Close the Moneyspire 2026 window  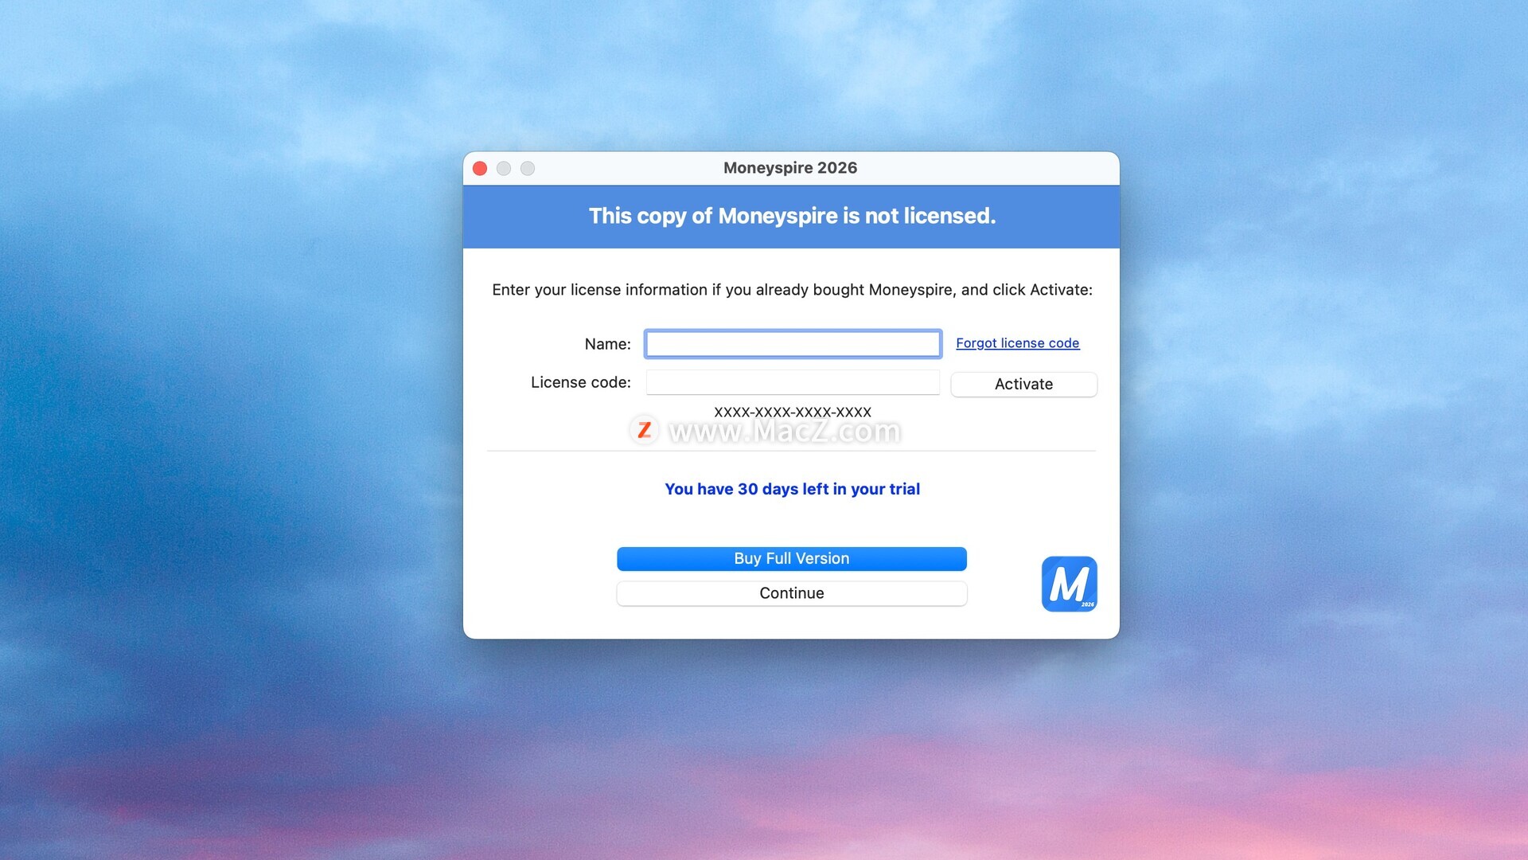480,168
